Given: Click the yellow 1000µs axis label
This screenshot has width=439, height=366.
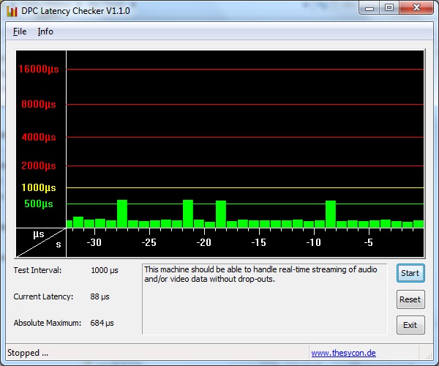Looking at the screenshot, I should tap(39, 187).
